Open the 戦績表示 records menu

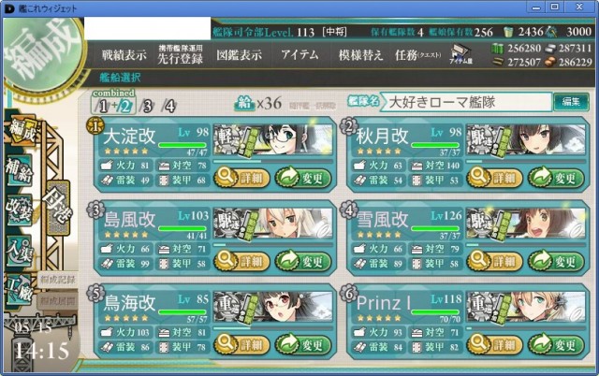coord(124,55)
